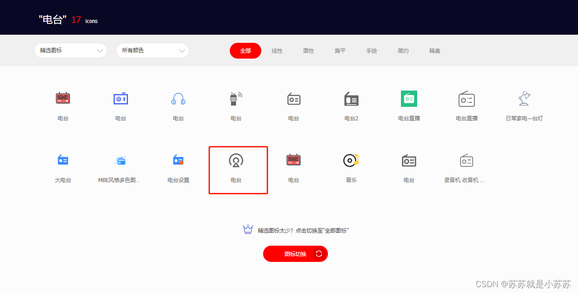This screenshot has height=293, width=578.
Task: Click the 录音机 收音机 ... label
Action: [464, 180]
